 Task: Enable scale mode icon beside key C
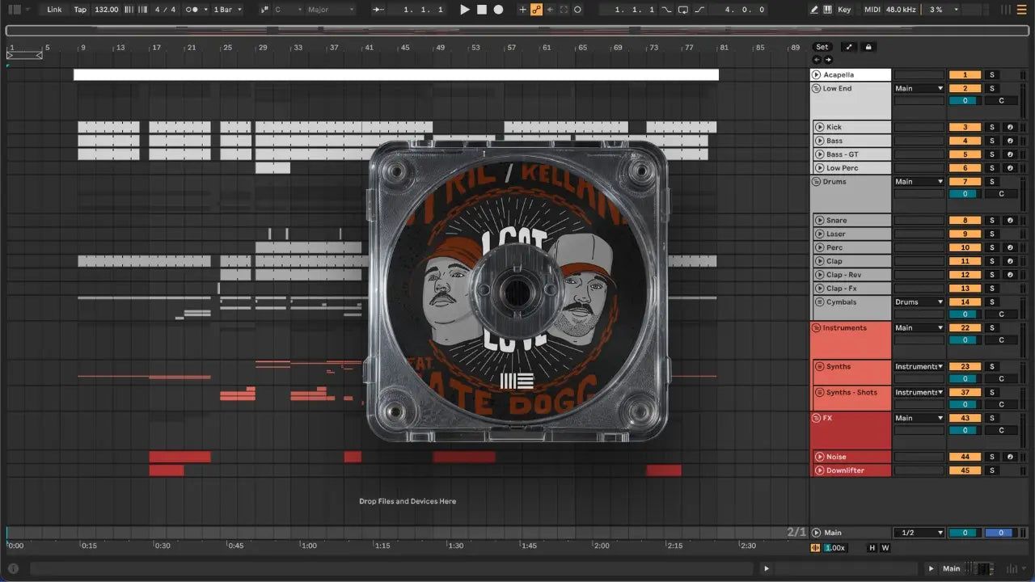coord(264,10)
